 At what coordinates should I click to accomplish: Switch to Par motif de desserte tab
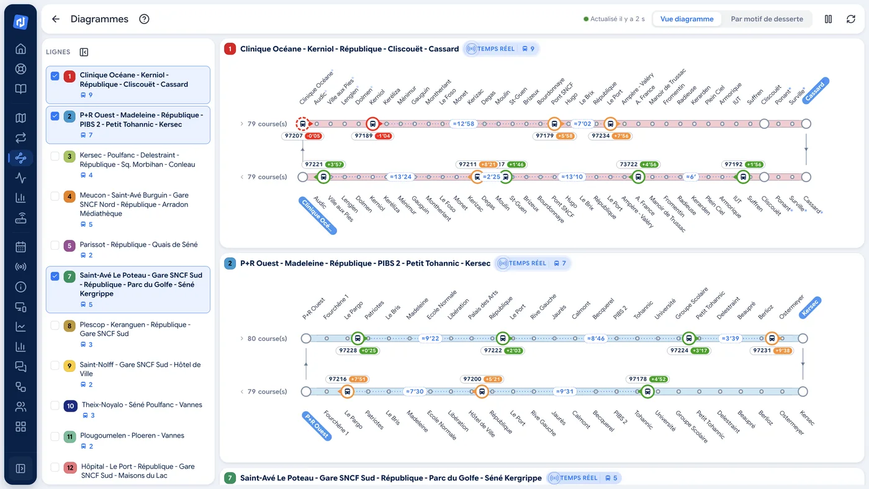click(767, 19)
